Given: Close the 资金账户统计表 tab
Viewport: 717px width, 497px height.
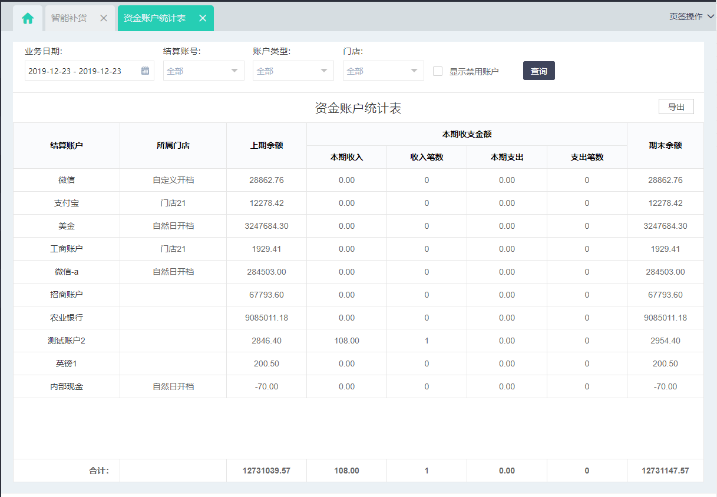Looking at the screenshot, I should pyautogui.click(x=203, y=18).
